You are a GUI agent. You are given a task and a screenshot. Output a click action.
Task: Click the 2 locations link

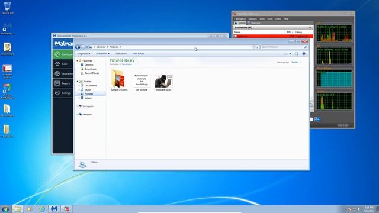(126, 64)
